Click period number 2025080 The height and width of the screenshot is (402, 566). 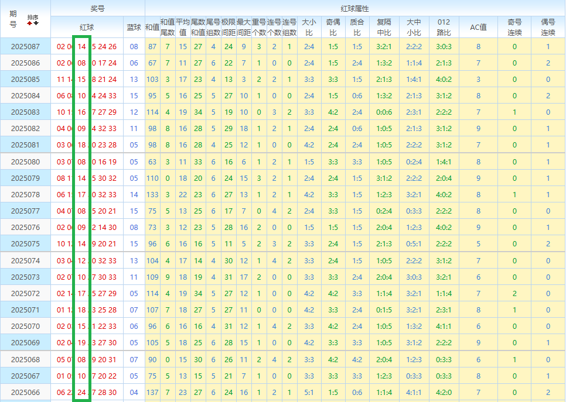[25, 162]
